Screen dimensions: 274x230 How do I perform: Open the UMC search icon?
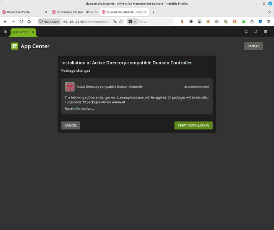(x=246, y=31)
